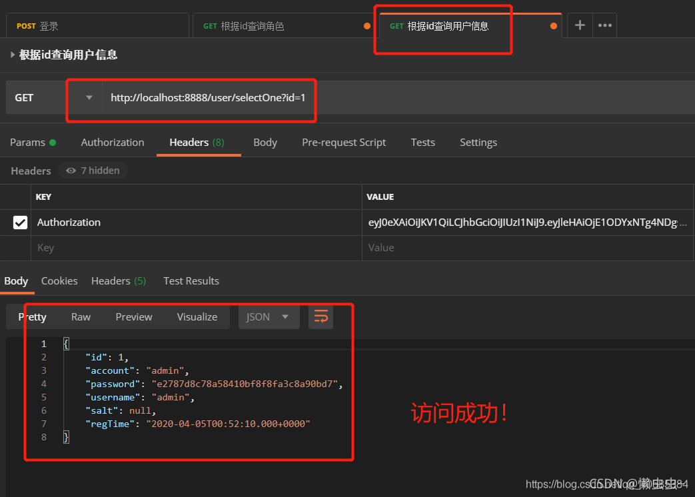Click the "password" response line

[x=214, y=384]
